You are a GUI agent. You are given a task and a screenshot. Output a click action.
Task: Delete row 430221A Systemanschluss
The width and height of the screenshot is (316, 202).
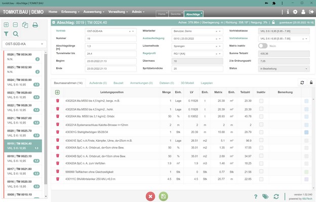tap(58, 124)
